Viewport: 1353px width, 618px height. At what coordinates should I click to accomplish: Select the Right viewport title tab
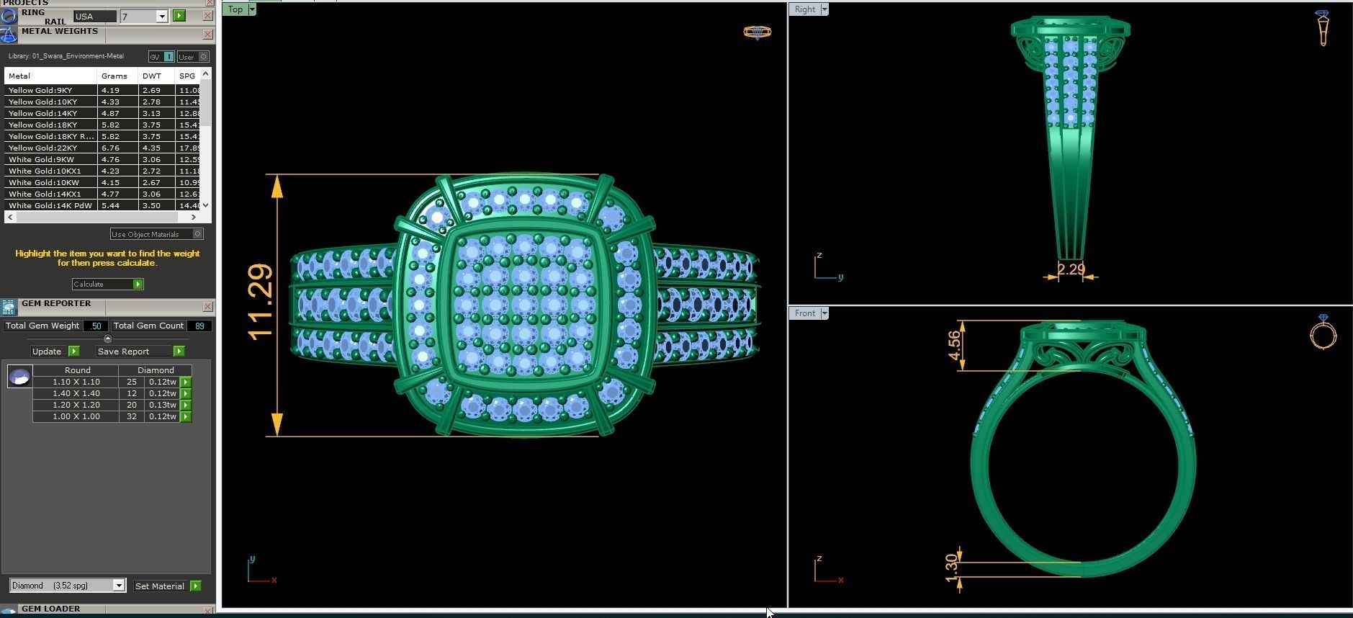point(805,9)
